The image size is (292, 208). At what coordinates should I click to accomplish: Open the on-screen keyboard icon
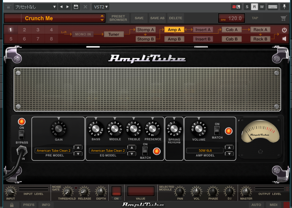[x=273, y=7]
